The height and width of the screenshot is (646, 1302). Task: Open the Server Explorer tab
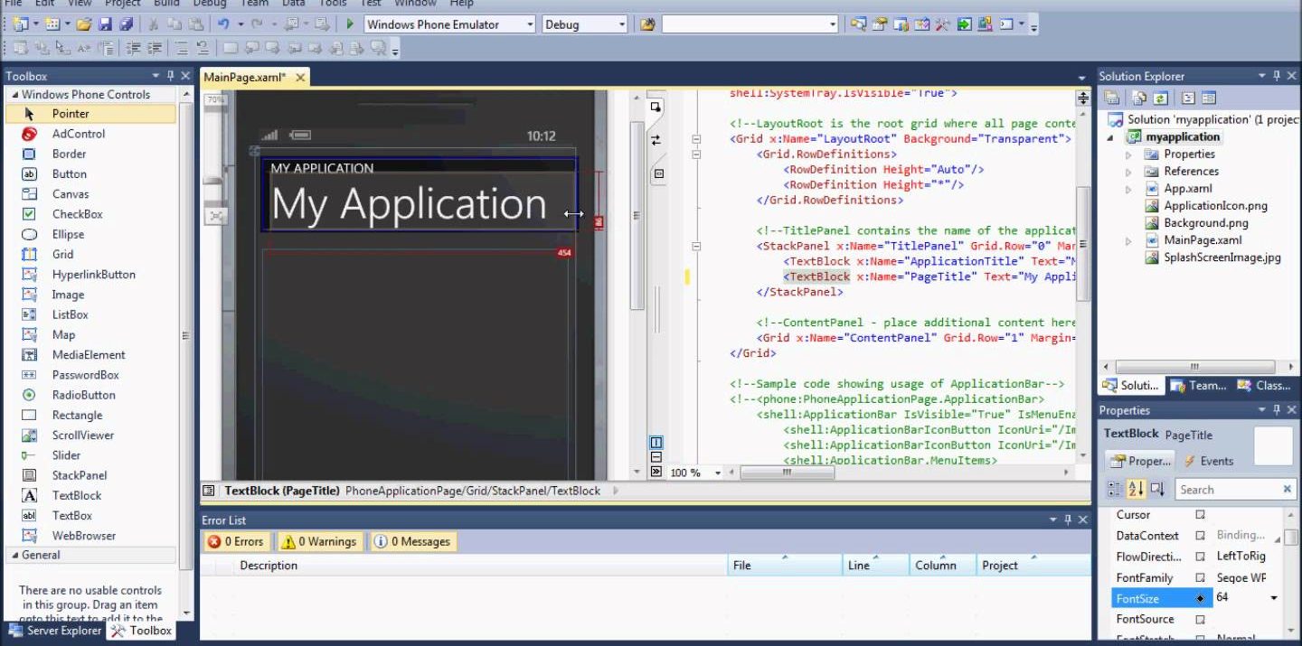(x=54, y=631)
